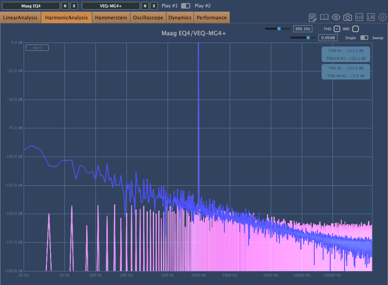Viewport: 388px width, 285px height.
Task: Mute the Maag EQ4 plugin
Action: pos(65,6)
